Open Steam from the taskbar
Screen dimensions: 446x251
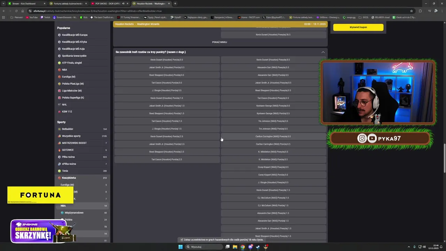point(258,247)
